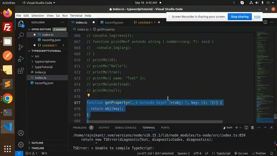
Task: Open the File menu
Action: click(x=19, y=16)
